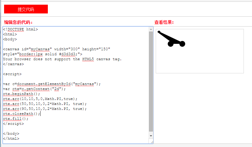Place cursor on the ctx.fill() line
This screenshot has width=252, height=147.
tap(16, 119)
